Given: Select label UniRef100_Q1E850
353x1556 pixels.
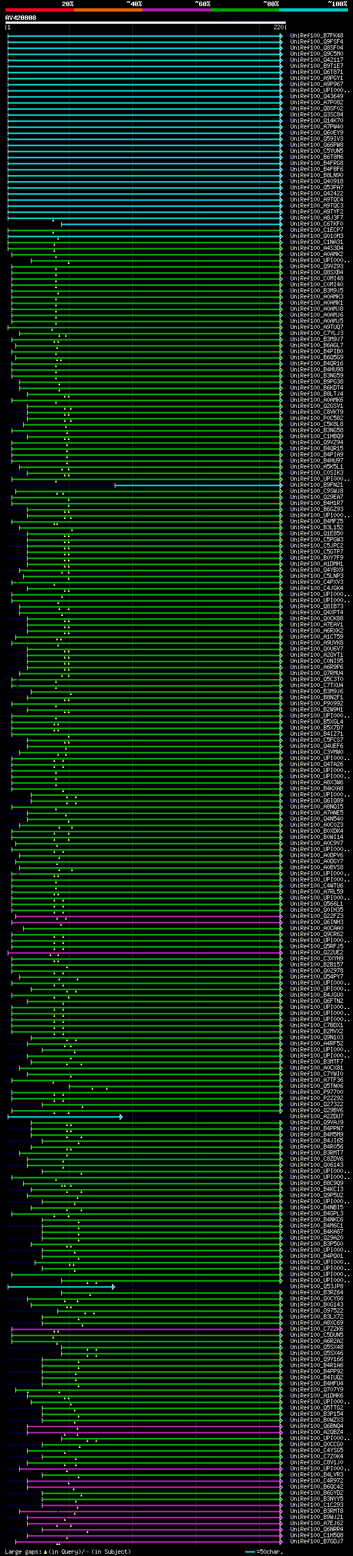Looking at the screenshot, I should [x=316, y=533].
